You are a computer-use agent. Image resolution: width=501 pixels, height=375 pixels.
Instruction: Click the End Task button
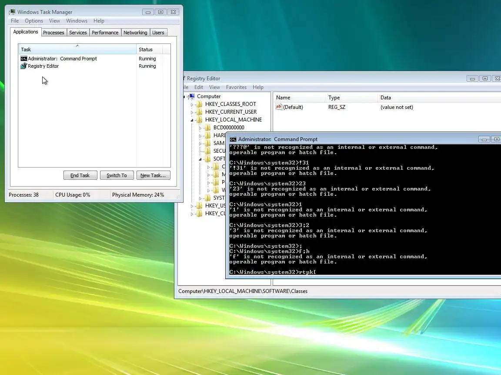tap(80, 175)
